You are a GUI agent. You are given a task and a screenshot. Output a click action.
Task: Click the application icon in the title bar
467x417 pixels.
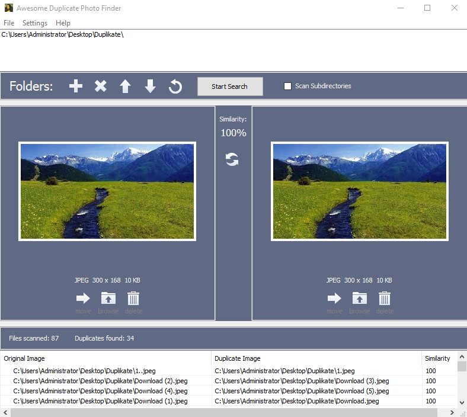[x=9, y=8]
